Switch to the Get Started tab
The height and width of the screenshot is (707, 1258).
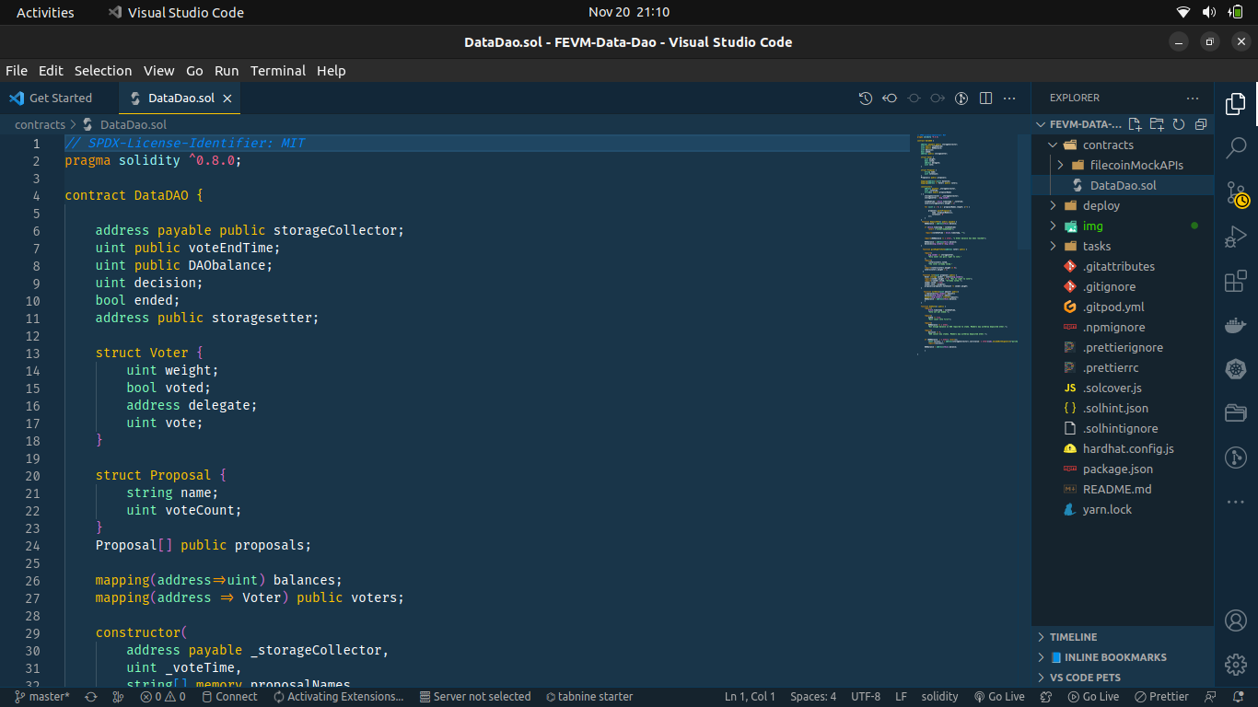pos(60,98)
